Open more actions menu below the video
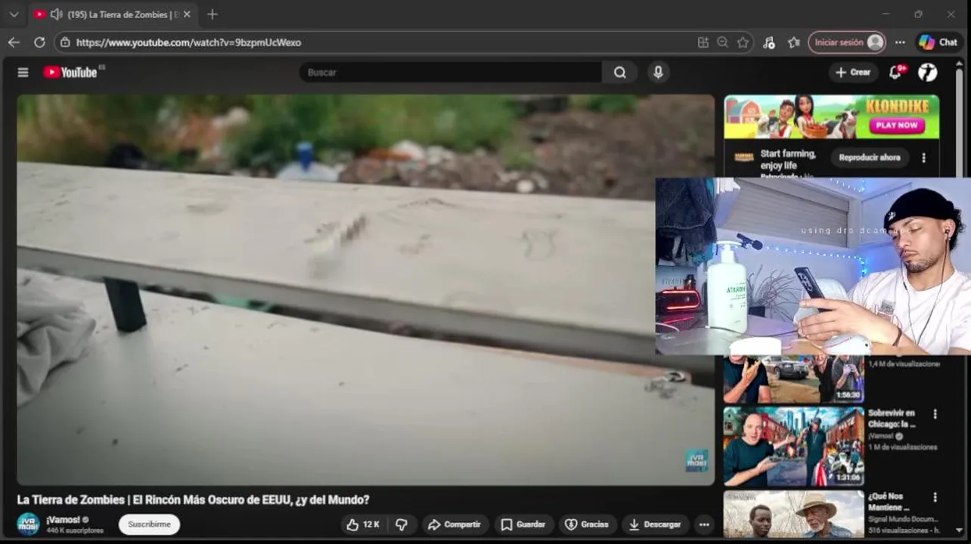This screenshot has height=544, width=971. tap(704, 524)
